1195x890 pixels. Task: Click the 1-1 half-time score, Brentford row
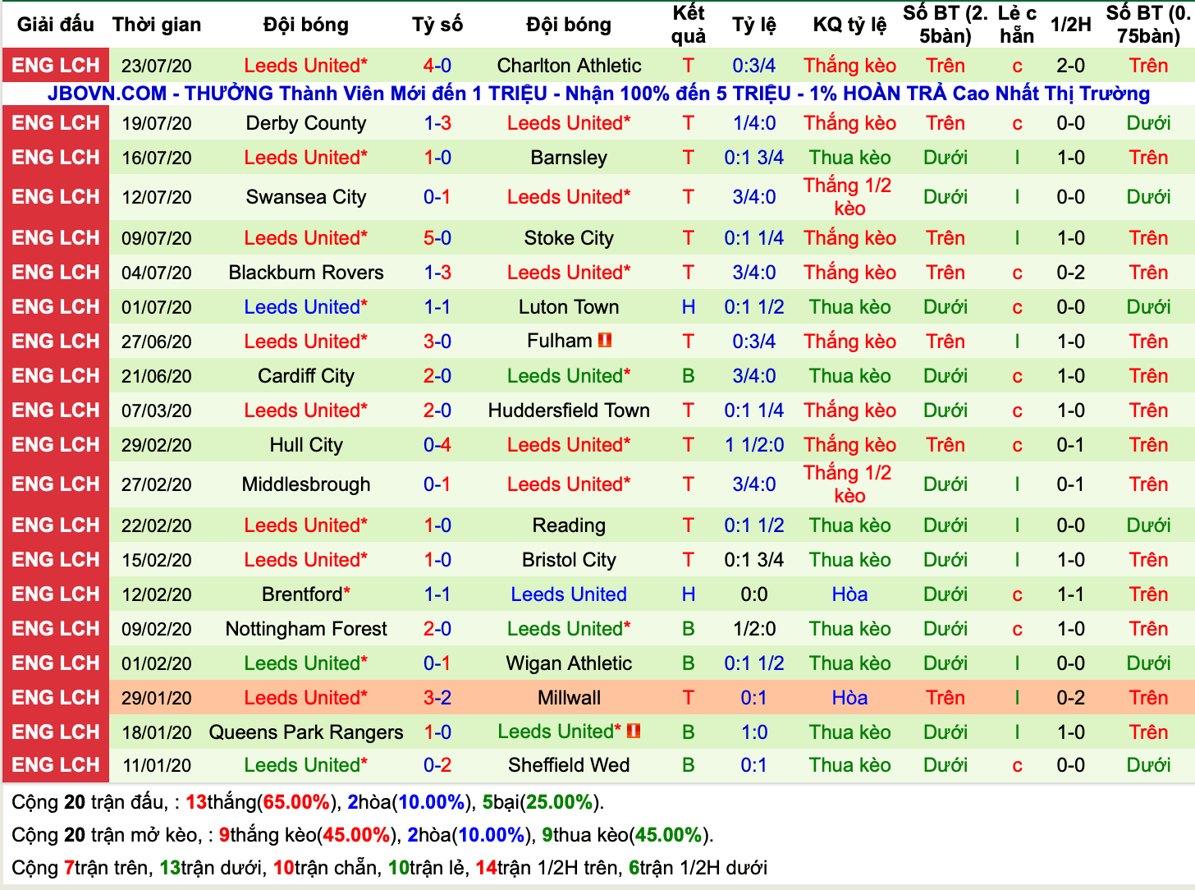pos(1071,594)
